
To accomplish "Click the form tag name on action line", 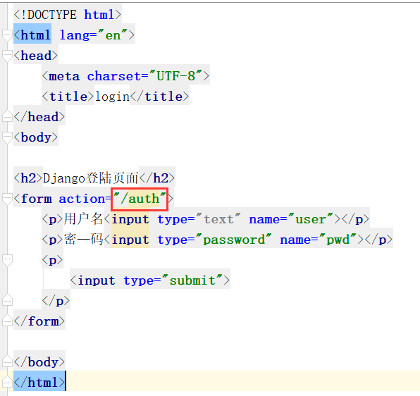I will (36, 199).
